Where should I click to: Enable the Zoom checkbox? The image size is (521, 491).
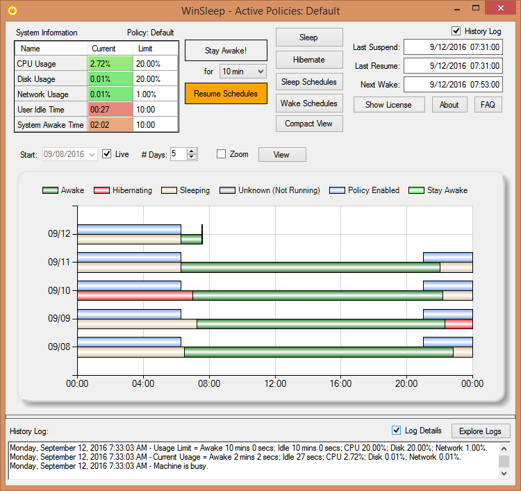pos(222,153)
